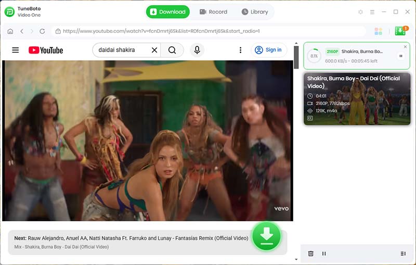
Task: Click the download speed and time left
Action: coord(351,61)
